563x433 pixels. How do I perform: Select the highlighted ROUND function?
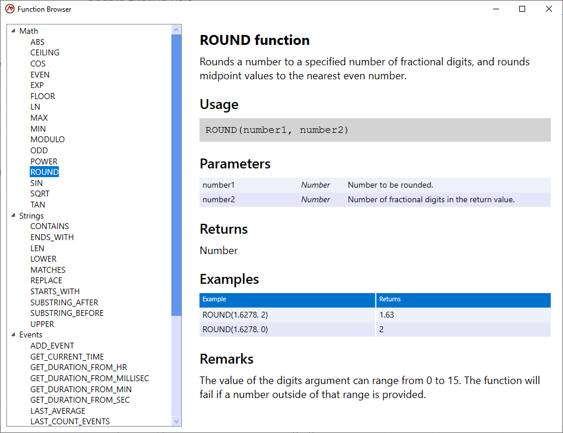pos(44,172)
